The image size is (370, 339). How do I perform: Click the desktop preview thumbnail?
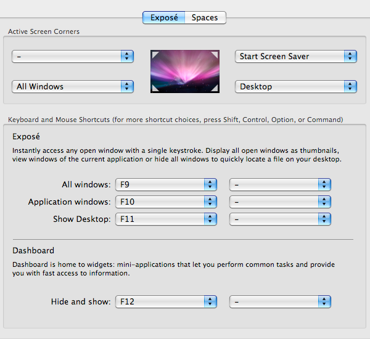[185, 71]
